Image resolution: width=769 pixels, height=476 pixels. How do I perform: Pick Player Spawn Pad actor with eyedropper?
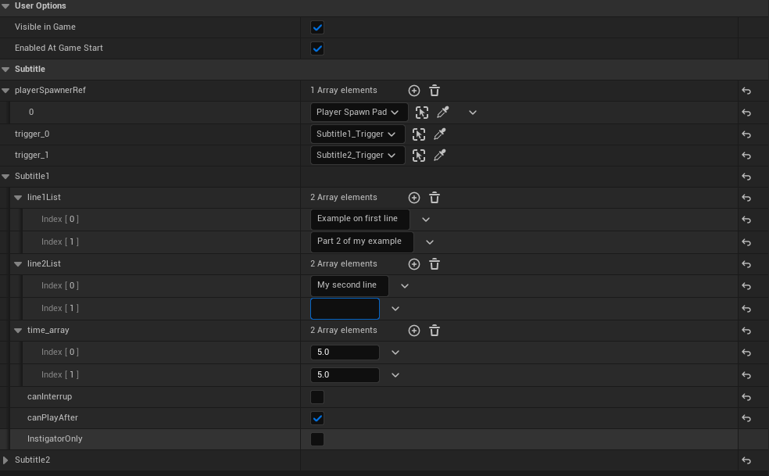(x=443, y=113)
